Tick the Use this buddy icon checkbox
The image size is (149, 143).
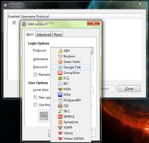[35, 105]
